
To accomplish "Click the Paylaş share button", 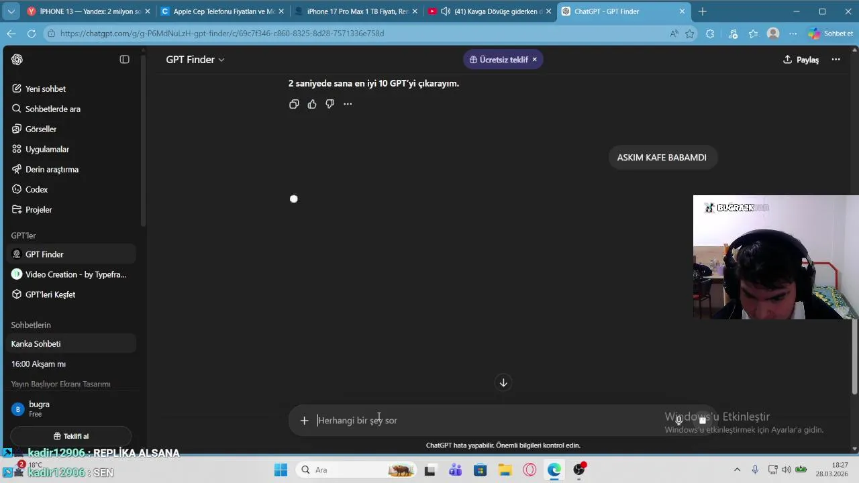I will [x=801, y=60].
